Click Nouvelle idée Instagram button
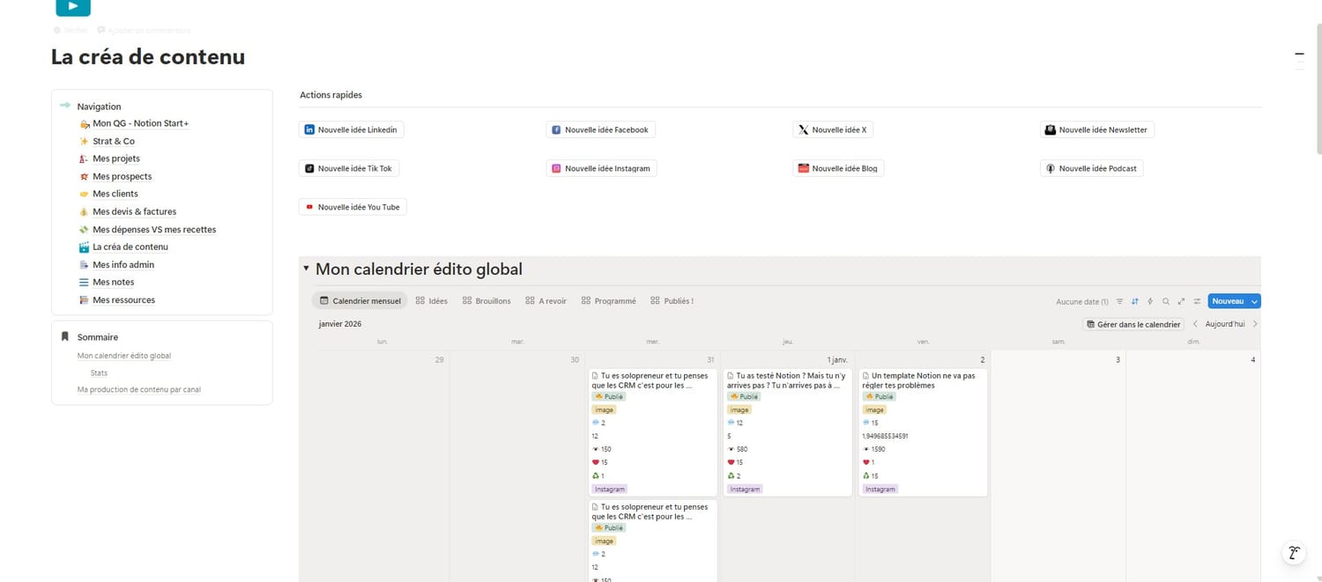This screenshot has height=582, width=1322. coord(601,168)
